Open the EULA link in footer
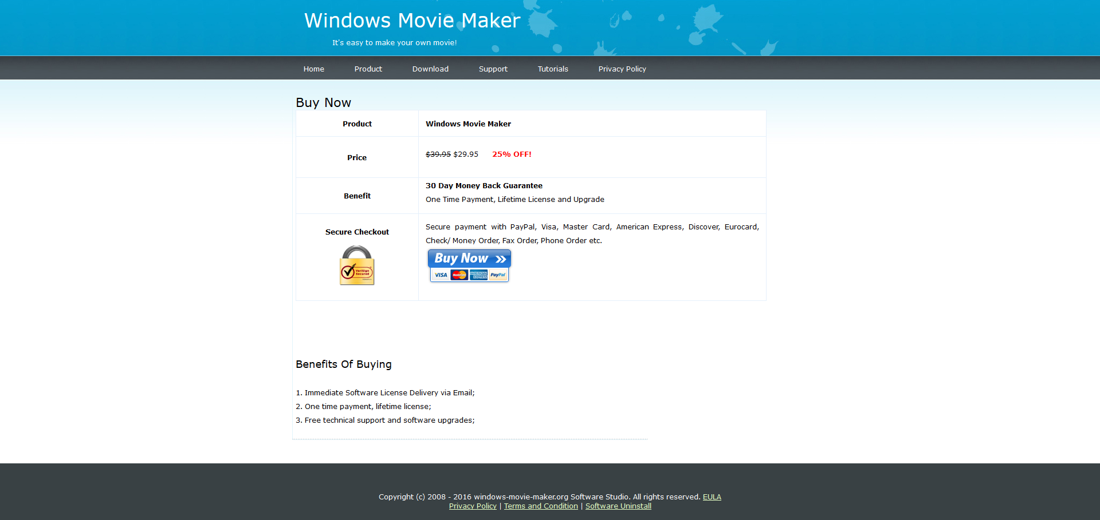Screen dimensions: 1100x520 tap(712, 497)
